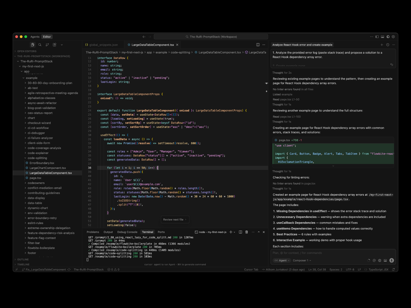The image size is (411, 308).
Task: Close the terminal panel
Action: point(264,232)
